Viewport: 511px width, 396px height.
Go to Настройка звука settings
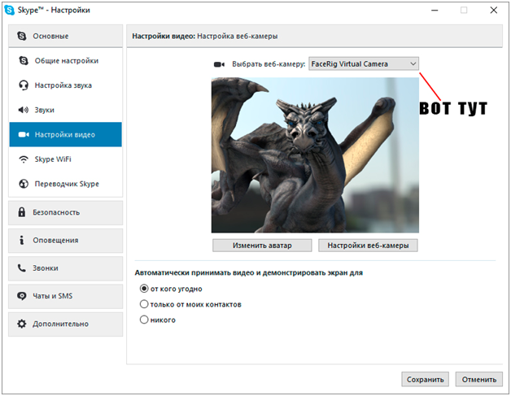pos(66,85)
